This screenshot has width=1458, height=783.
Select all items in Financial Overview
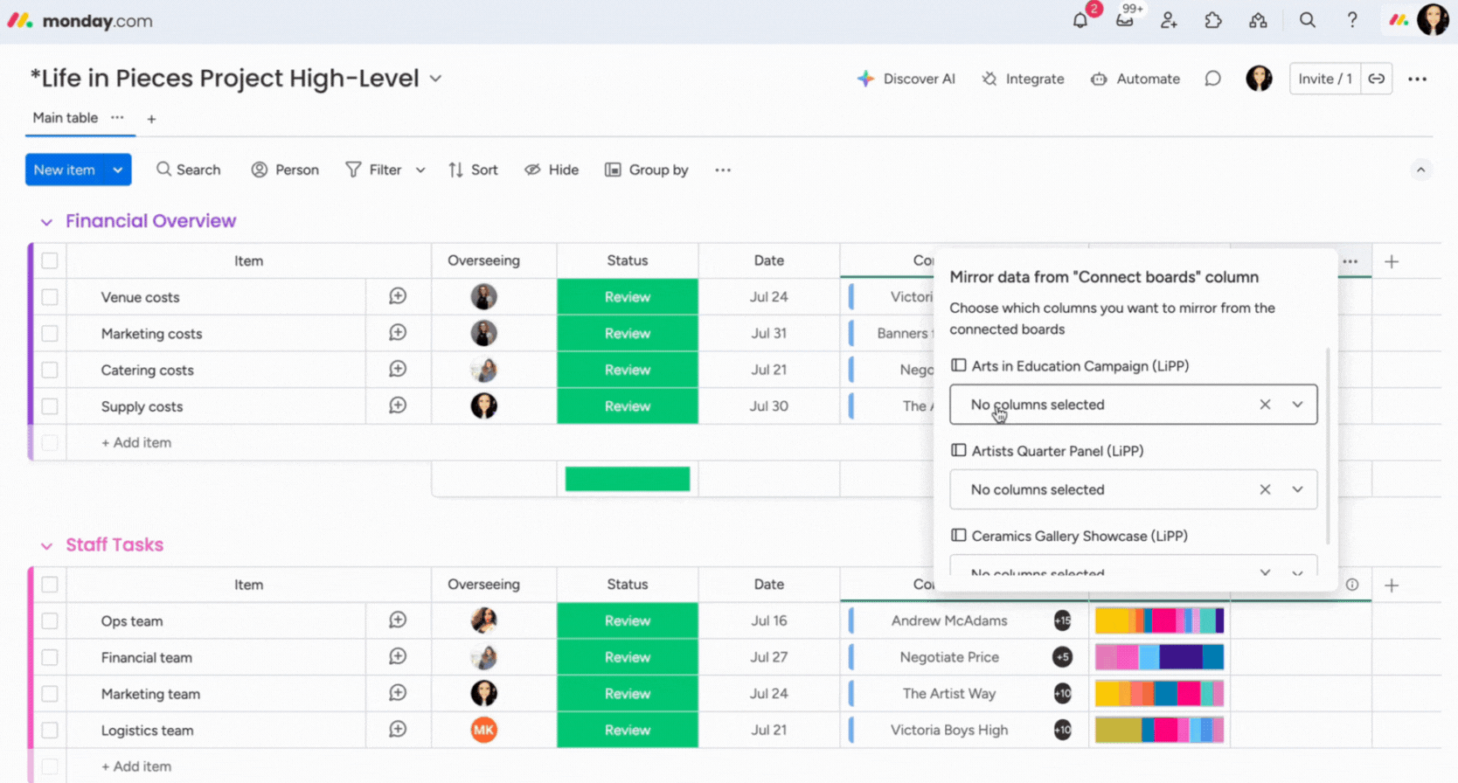pyautogui.click(x=50, y=260)
